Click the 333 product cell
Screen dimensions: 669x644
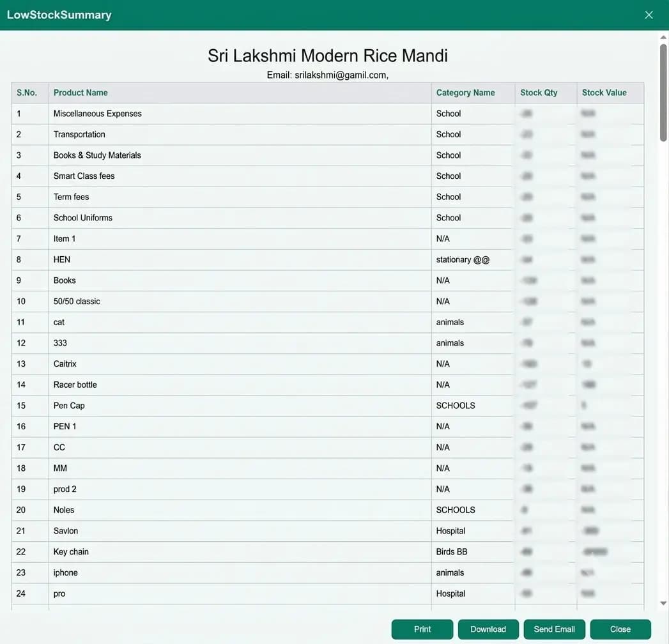click(x=240, y=343)
